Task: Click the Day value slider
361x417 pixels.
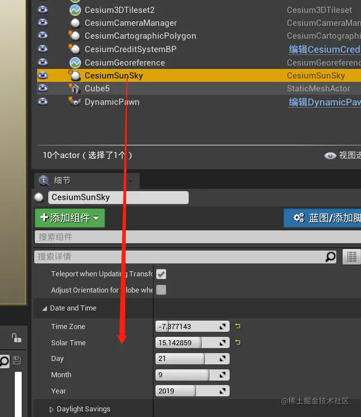Action: click(193, 359)
